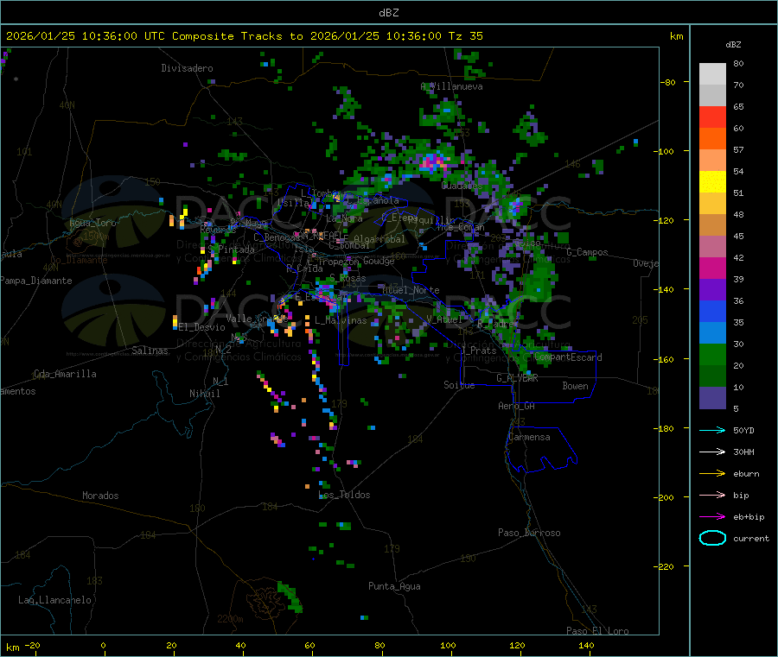Click the pink bip arrow in legend
This screenshot has height=657, width=778.
(x=712, y=495)
